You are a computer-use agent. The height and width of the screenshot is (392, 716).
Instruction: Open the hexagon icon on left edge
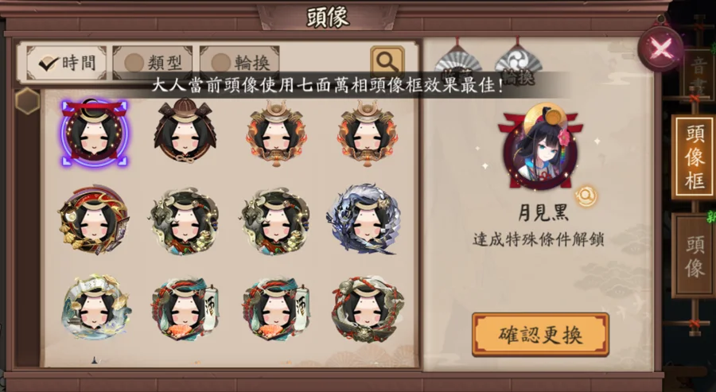click(x=27, y=101)
